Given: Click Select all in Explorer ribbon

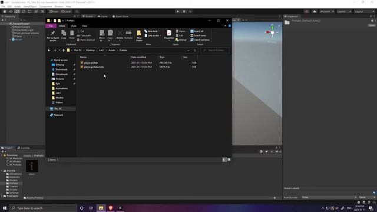Looking at the screenshot, I should (197, 31).
